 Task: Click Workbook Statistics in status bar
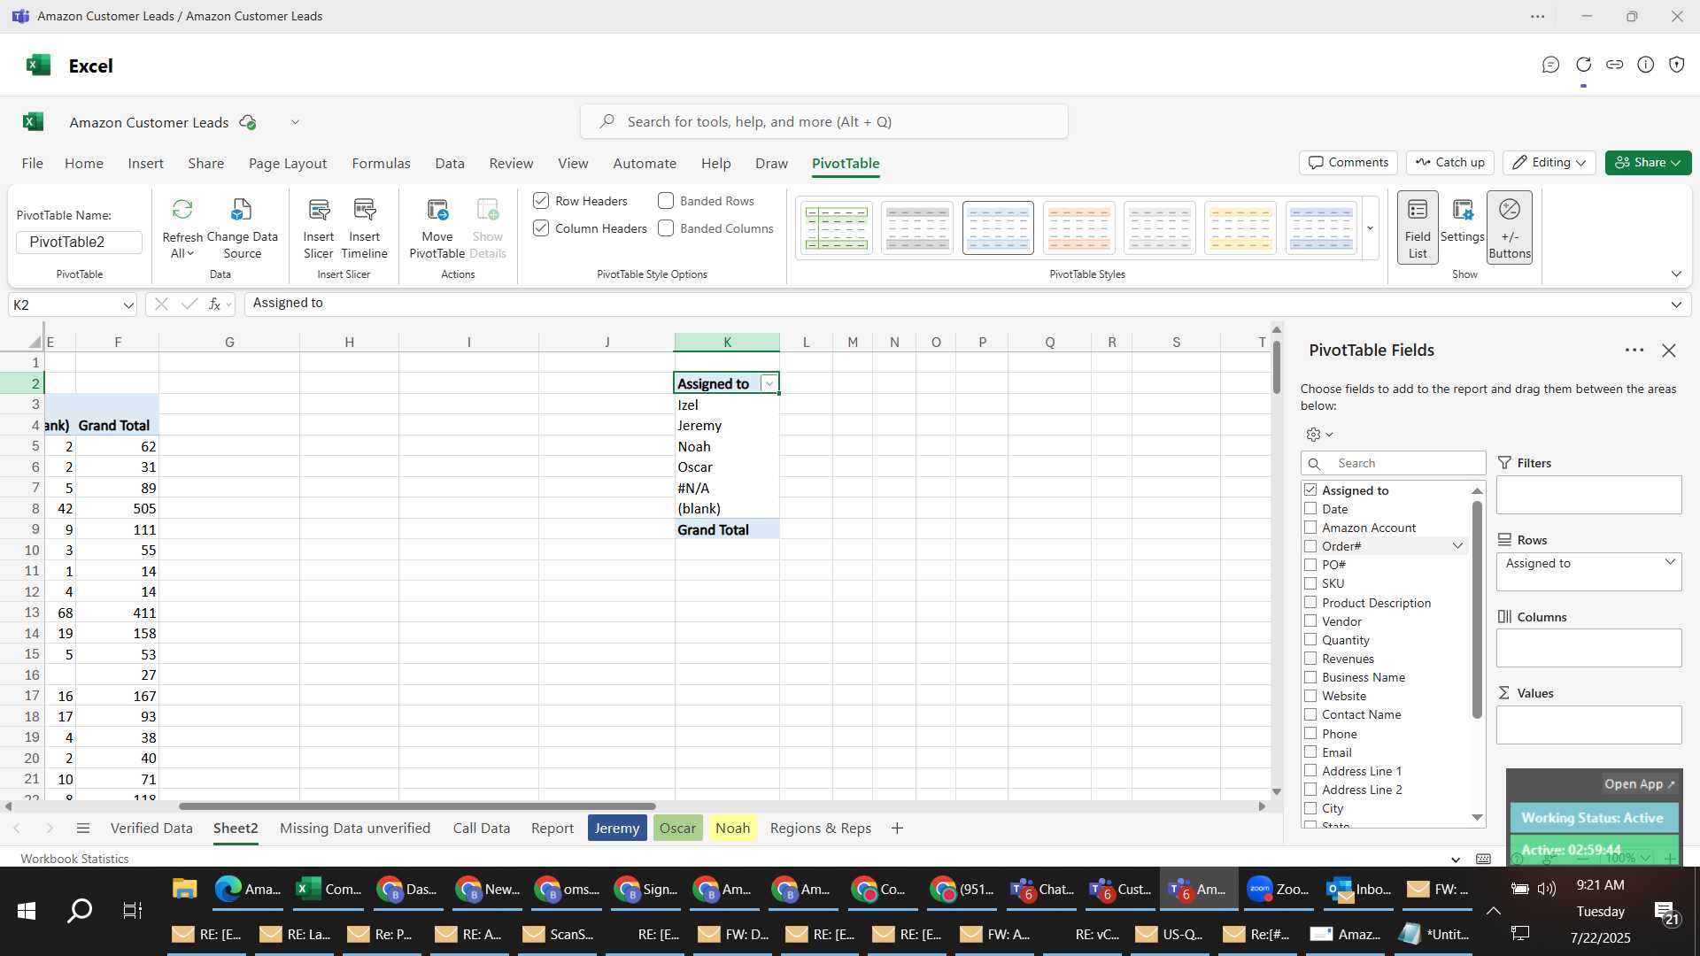click(75, 859)
